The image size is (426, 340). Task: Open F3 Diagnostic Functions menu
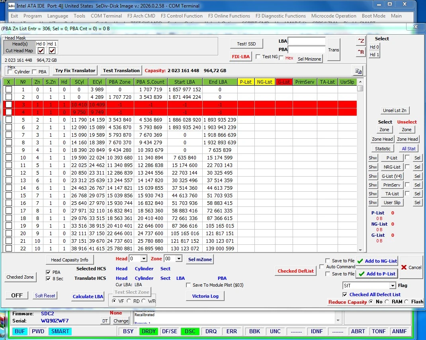[x=281, y=16]
